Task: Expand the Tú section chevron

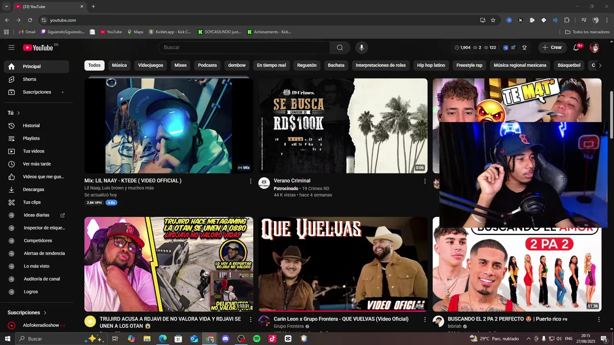Action: (18, 113)
